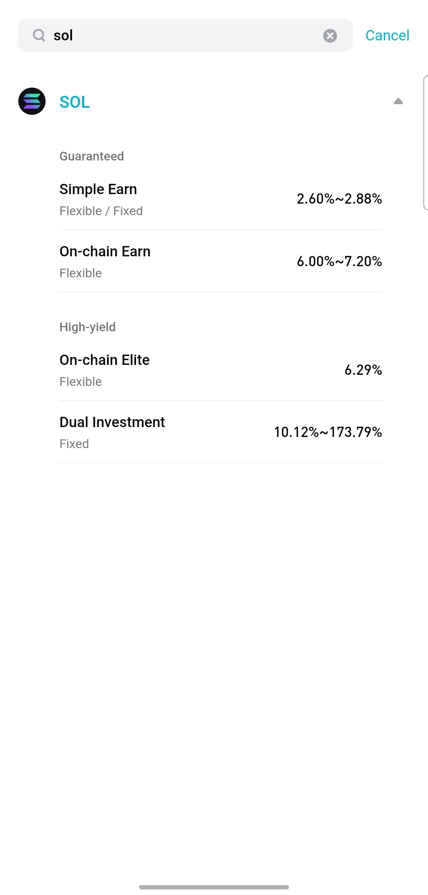Tap the Guaranteed section header

click(92, 156)
